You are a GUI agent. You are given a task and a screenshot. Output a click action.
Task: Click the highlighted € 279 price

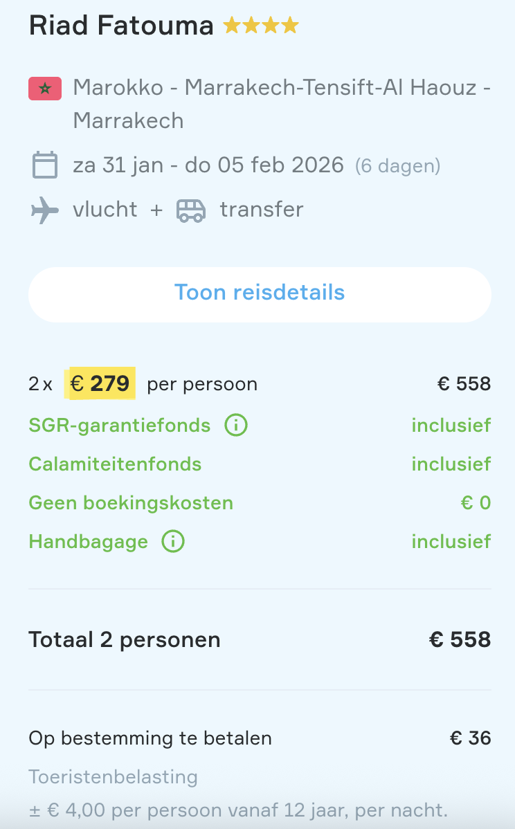100,384
